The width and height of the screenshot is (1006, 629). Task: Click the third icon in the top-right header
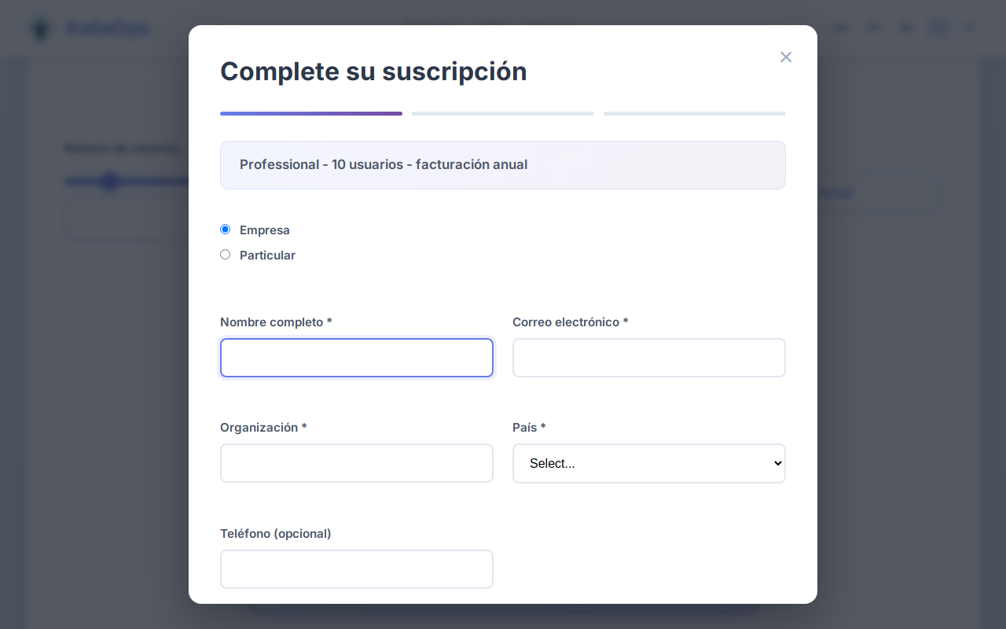coord(905,27)
